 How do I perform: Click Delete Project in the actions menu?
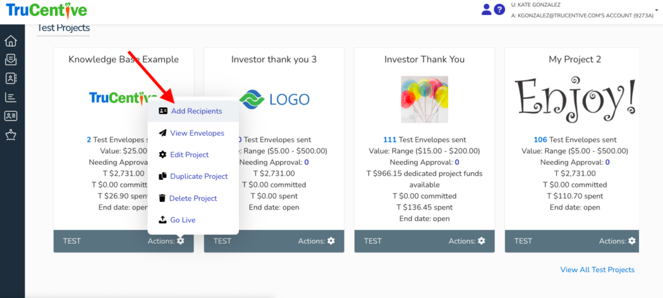tap(193, 198)
